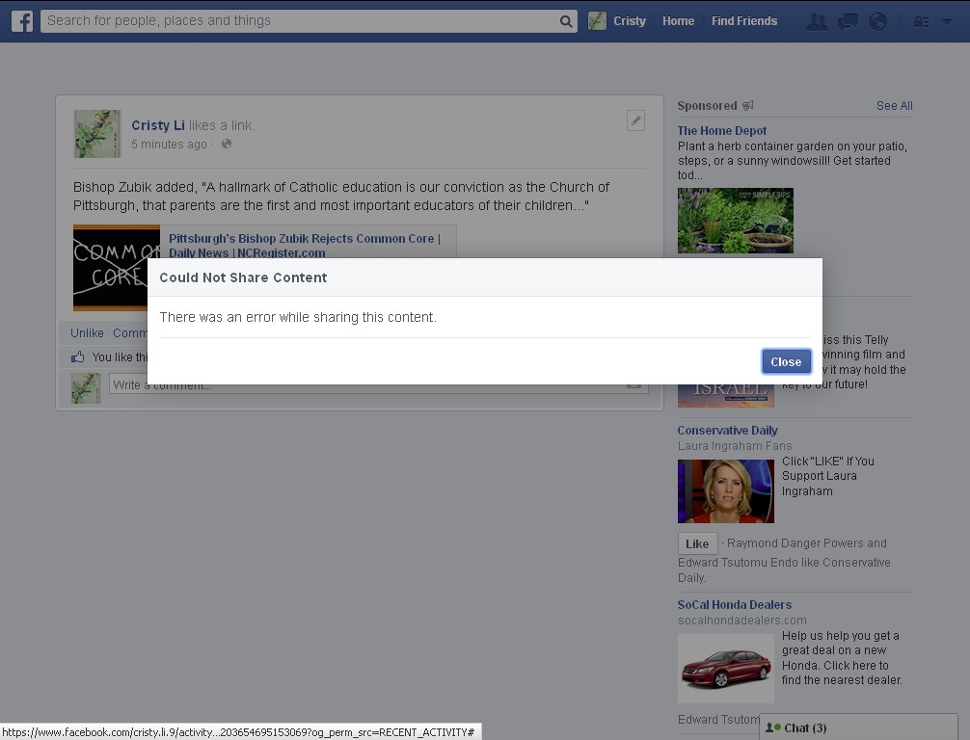Viewport: 970px width, 740px height.
Task: Open Find Friends in the top bar
Action: click(744, 21)
